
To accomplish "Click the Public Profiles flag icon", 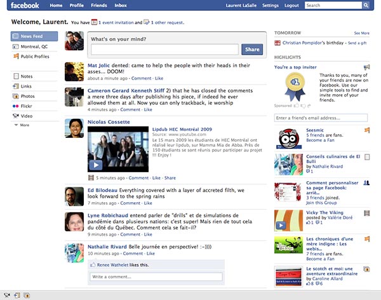I will [x=16, y=56].
